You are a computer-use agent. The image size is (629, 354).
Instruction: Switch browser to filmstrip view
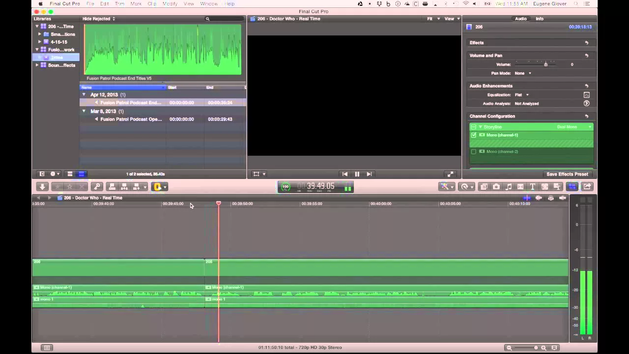coord(70,174)
